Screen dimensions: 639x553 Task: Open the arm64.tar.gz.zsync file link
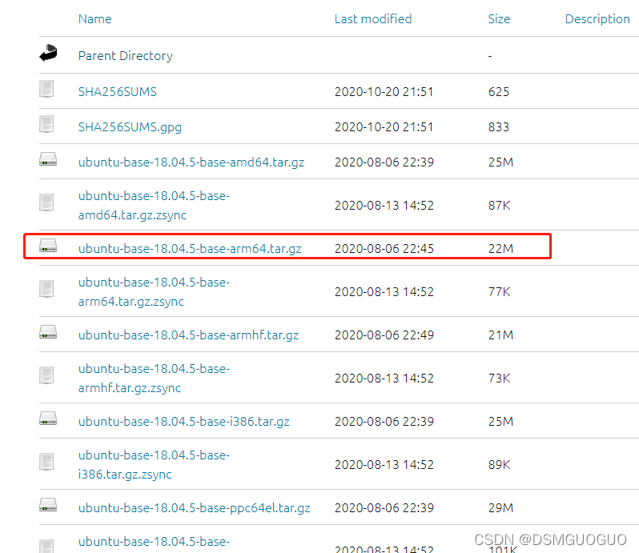154,291
